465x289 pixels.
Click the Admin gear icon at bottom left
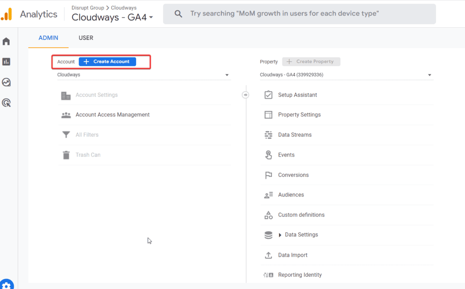(x=6, y=286)
